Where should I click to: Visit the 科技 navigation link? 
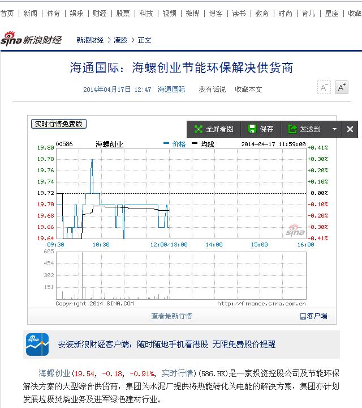click(146, 13)
